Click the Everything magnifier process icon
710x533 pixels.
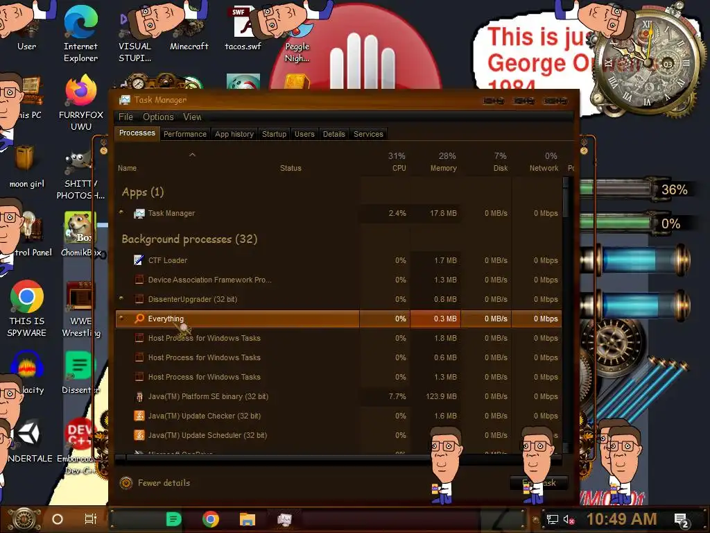[139, 319]
